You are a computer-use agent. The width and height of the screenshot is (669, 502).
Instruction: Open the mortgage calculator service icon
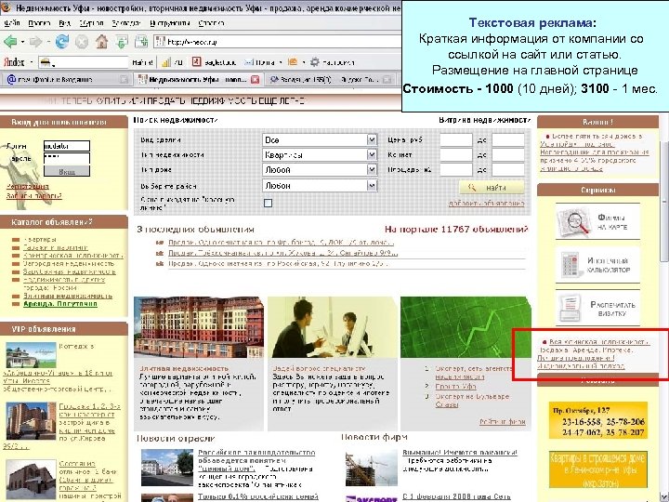[x=571, y=265]
